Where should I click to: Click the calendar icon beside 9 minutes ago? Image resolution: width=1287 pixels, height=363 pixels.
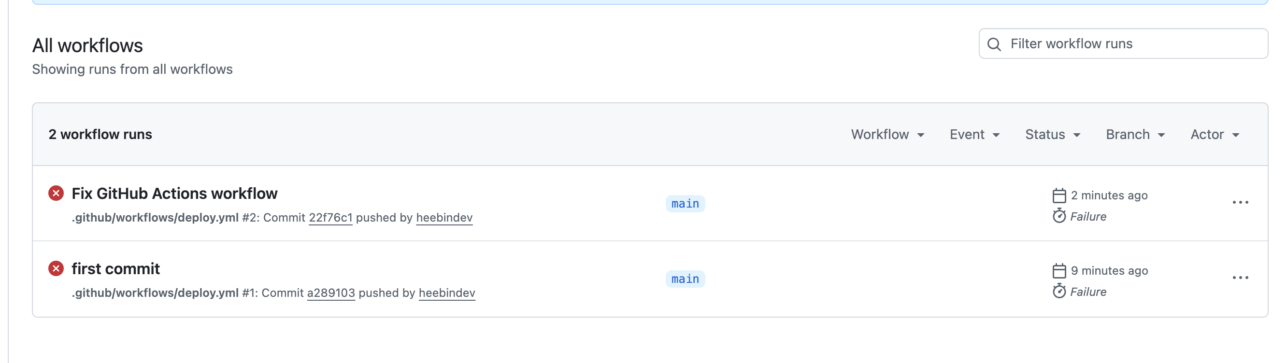(x=1058, y=271)
